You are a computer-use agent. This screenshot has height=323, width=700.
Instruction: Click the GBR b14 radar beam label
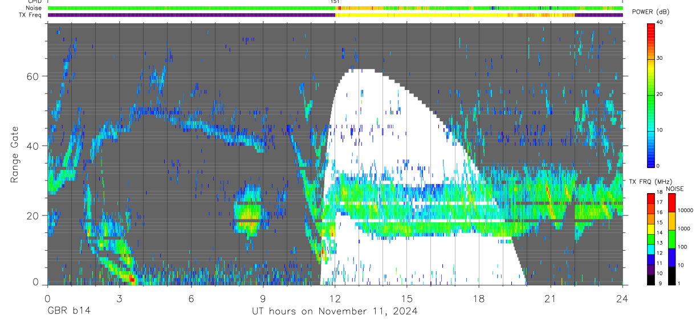68,311
